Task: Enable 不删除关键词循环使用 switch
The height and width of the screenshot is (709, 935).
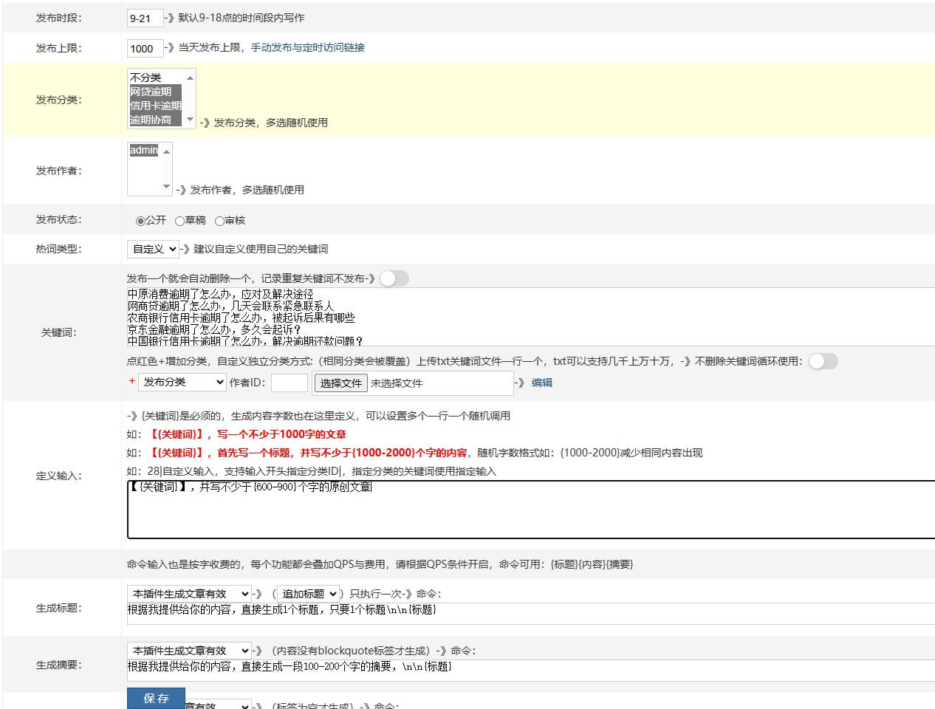Action: [823, 361]
